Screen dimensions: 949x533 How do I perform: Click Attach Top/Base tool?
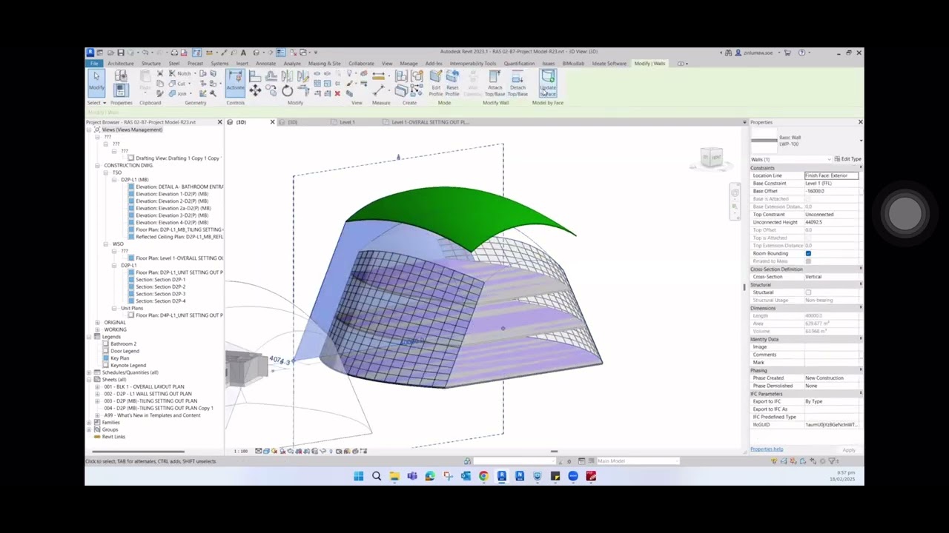(495, 84)
